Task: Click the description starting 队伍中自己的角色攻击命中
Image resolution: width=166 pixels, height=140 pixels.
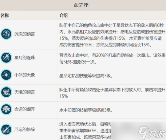Action: 112,35
